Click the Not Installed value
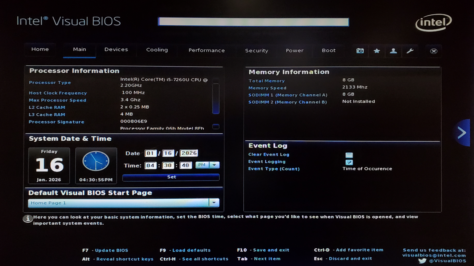 click(359, 101)
